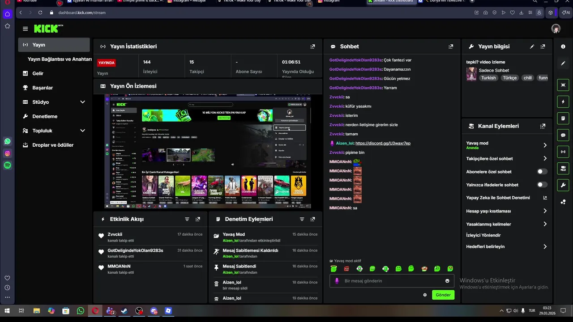
Task: Toggle the channel actions icon in the right rail
Action: point(563,169)
